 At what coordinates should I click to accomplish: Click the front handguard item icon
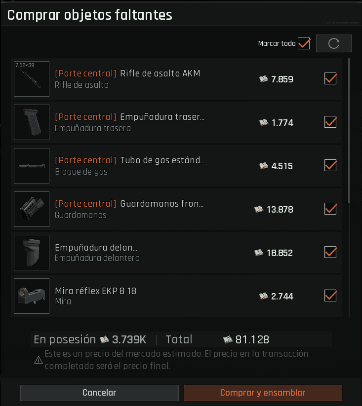click(x=32, y=209)
